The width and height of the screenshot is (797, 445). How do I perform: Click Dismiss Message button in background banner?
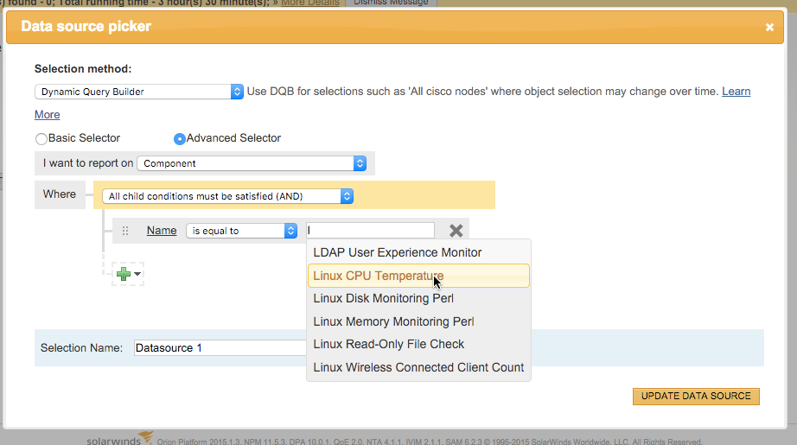(x=391, y=3)
